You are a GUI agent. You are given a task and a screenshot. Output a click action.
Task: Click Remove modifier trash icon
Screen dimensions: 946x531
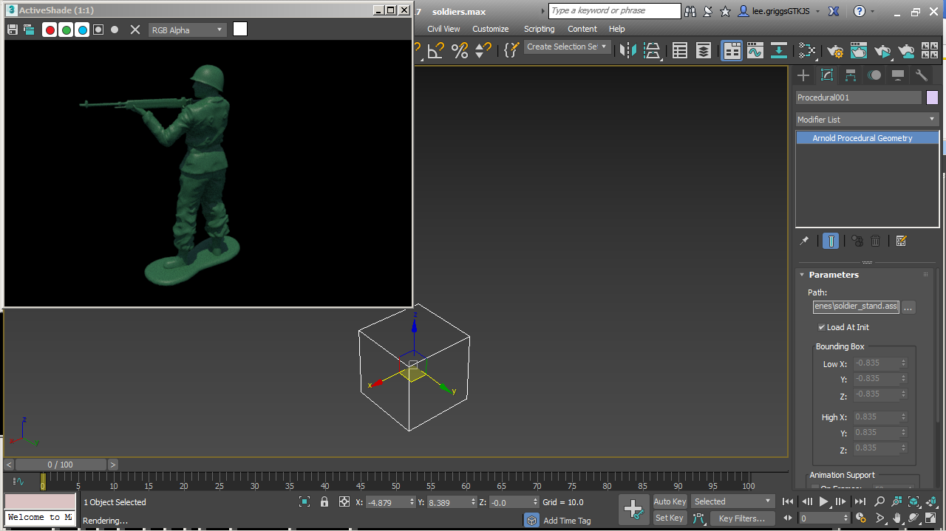click(x=876, y=241)
